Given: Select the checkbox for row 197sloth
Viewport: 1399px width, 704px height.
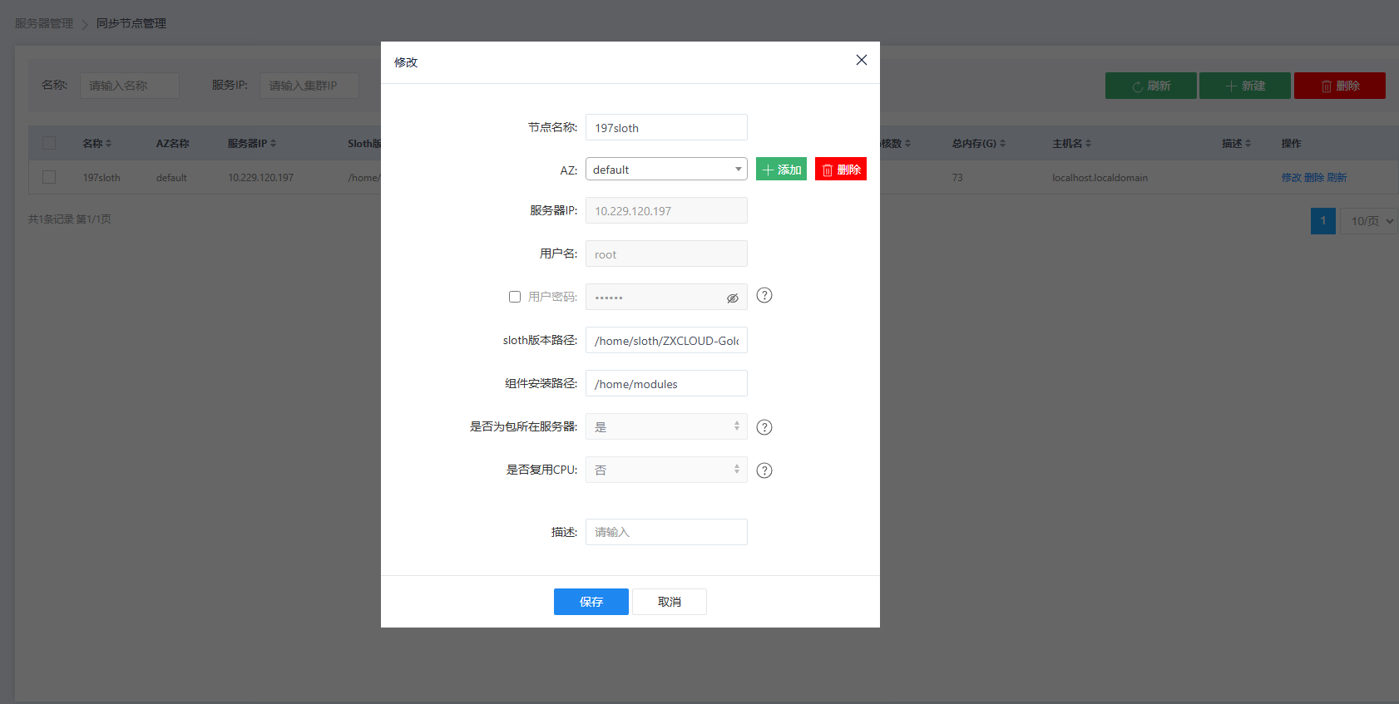Looking at the screenshot, I should tap(49, 177).
